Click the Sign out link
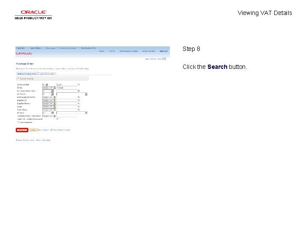Viewport: 308px width, 231px height. pyautogui.click(x=163, y=51)
